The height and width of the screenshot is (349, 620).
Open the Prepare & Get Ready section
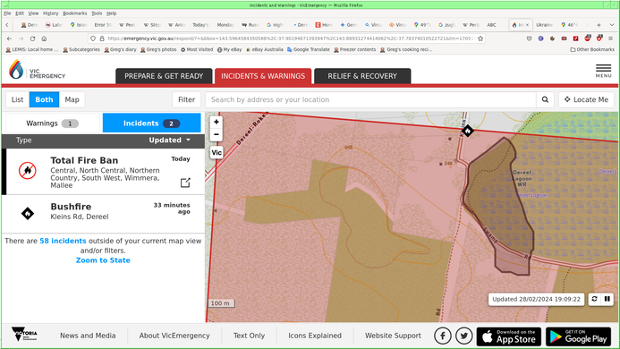tap(164, 76)
